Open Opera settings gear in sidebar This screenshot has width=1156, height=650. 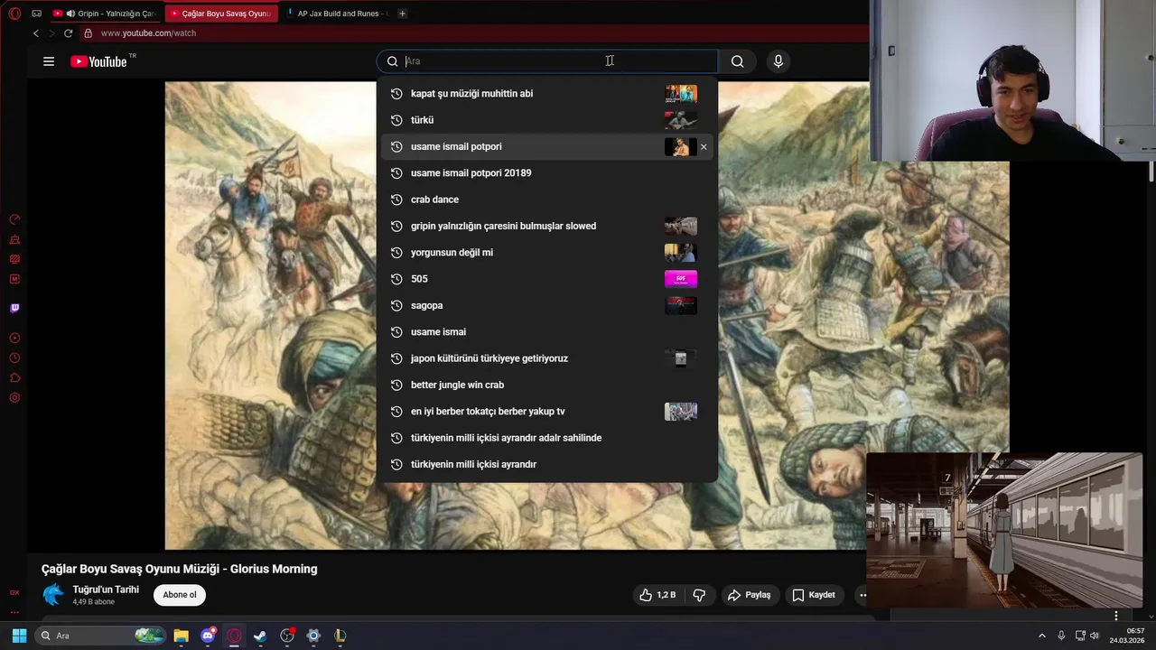pos(14,398)
